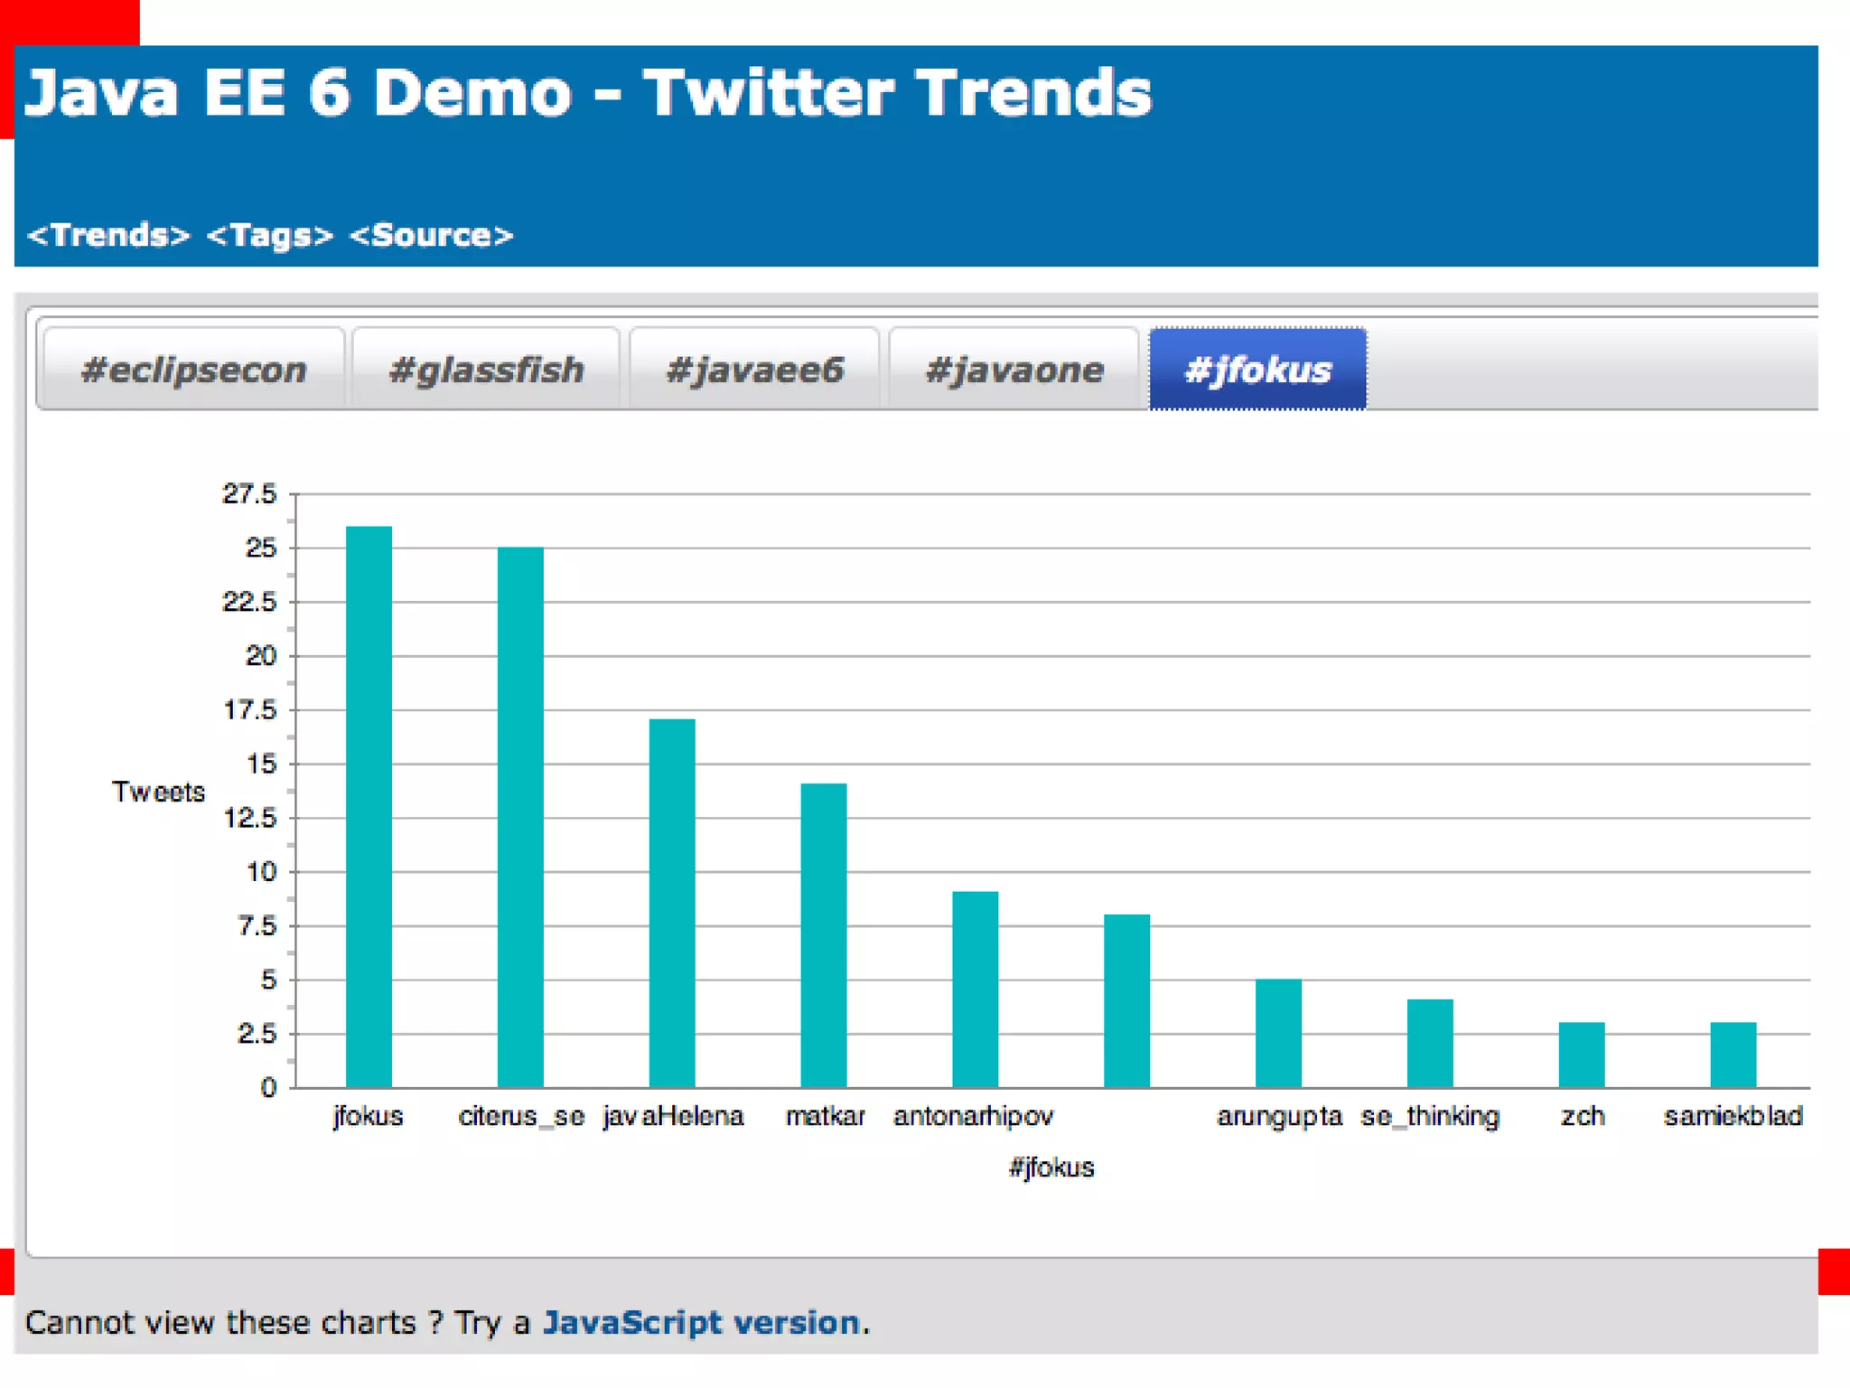The height and width of the screenshot is (1388, 1850).
Task: Click the Java EE 6 Demo page title
Action: tap(587, 93)
